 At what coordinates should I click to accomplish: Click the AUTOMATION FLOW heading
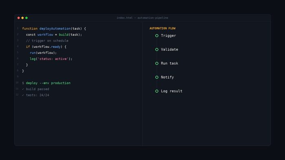pyautogui.click(x=162, y=28)
